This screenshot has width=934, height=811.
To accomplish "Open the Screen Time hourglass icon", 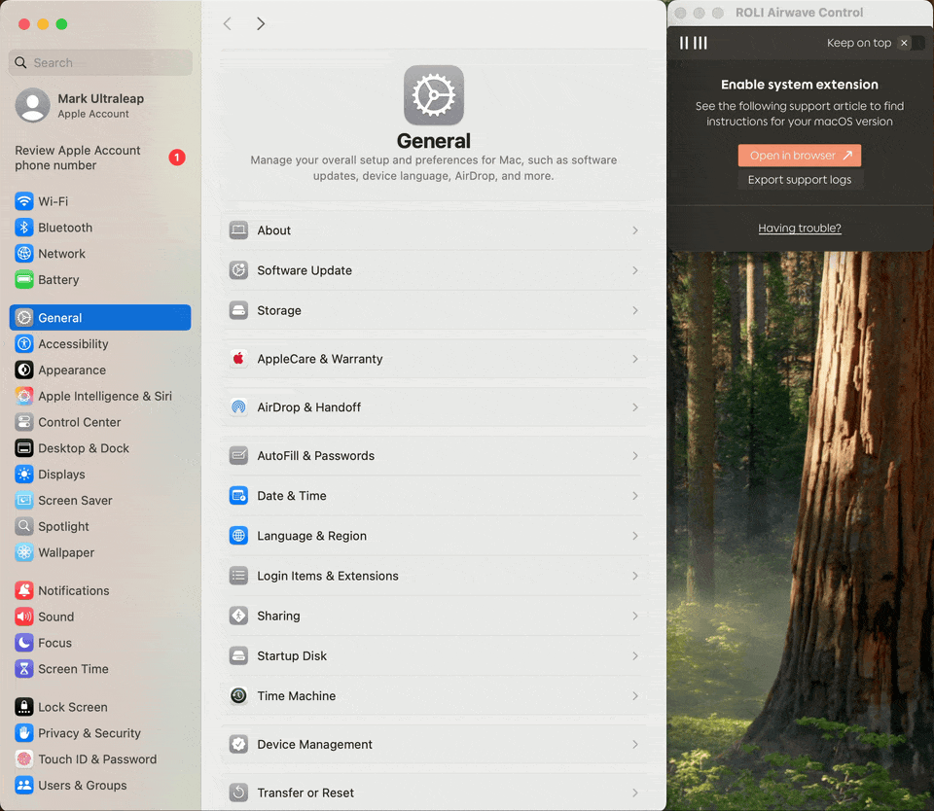I will [23, 669].
